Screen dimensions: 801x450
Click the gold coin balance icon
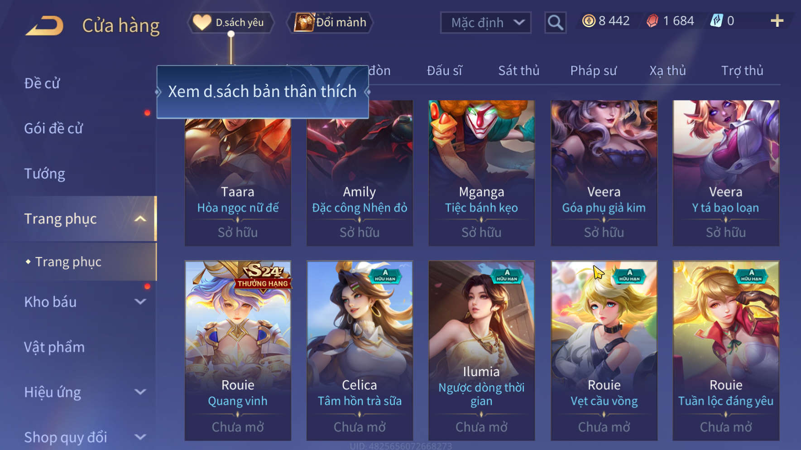point(589,21)
